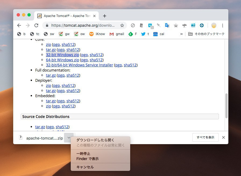Open the gmail bookmark
This screenshot has height=176, width=241.
tap(117, 34)
